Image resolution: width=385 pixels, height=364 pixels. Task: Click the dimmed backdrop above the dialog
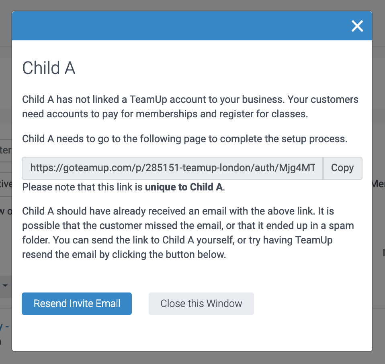click(x=192, y=5)
